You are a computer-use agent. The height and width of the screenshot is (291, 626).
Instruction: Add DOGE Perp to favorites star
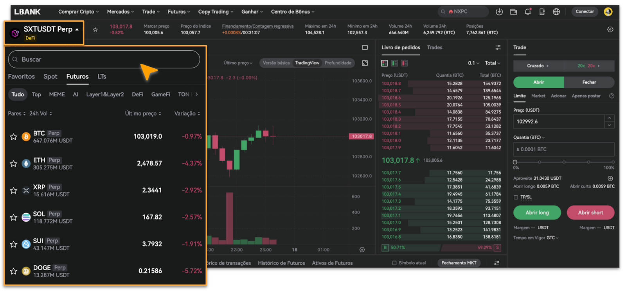(x=14, y=271)
